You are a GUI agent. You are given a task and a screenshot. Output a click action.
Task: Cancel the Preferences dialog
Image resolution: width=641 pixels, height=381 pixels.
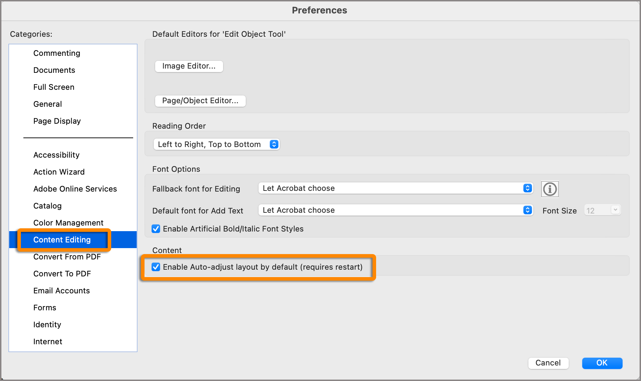click(548, 363)
